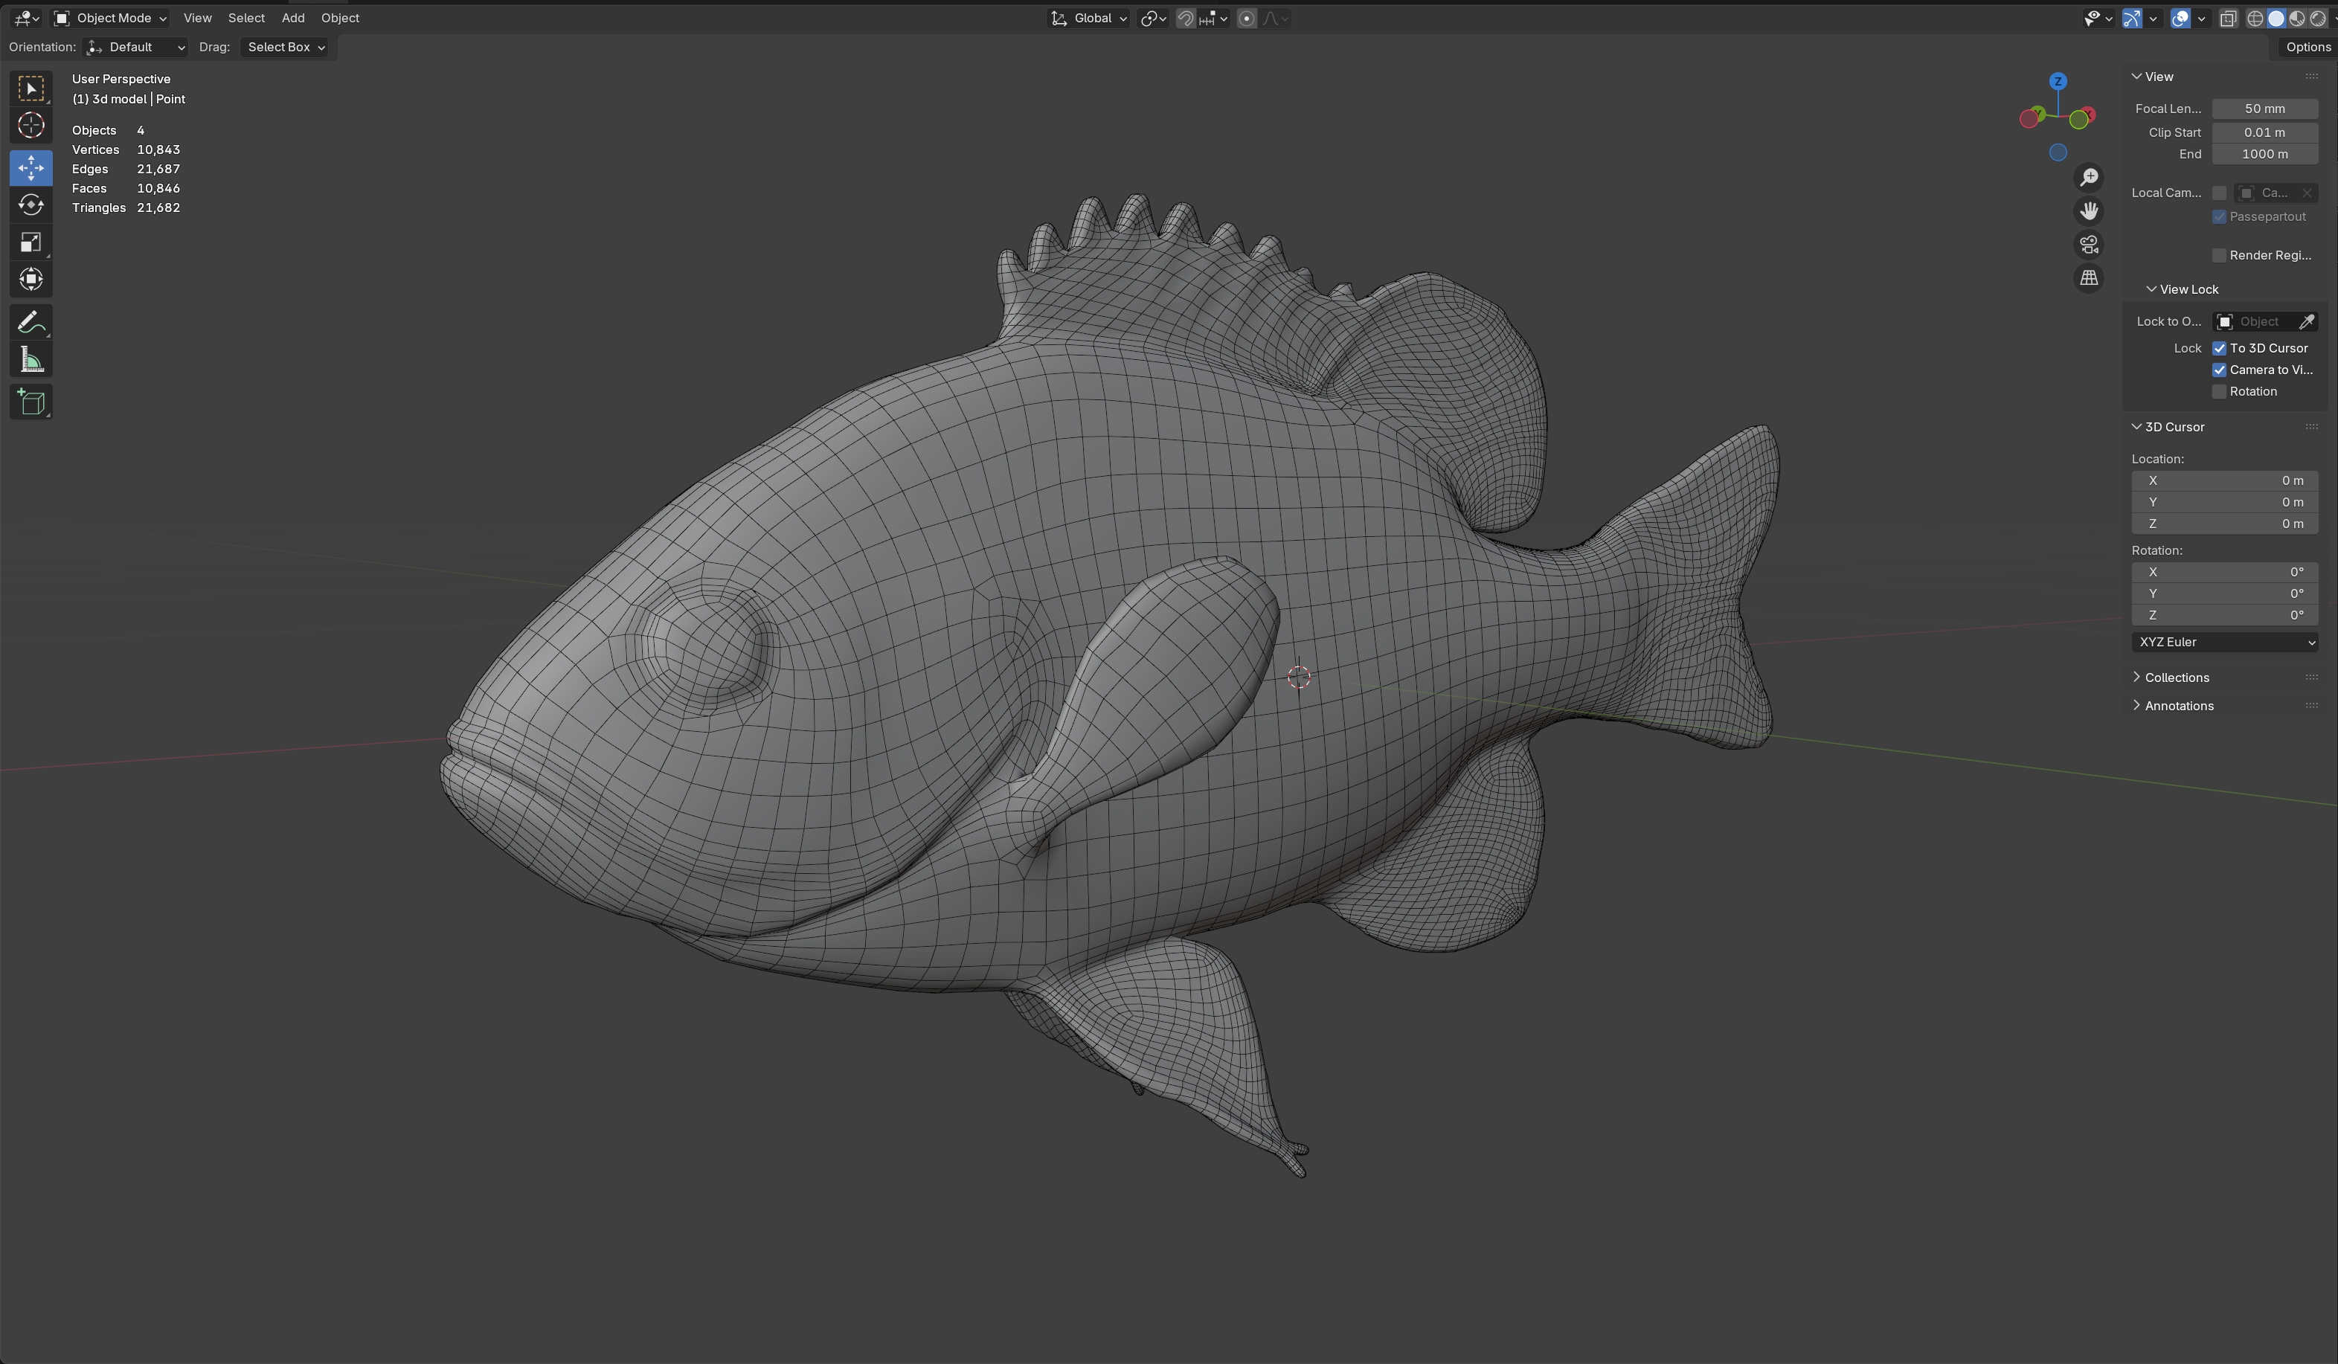The height and width of the screenshot is (1364, 2338).
Task: Open the XYZ Euler rotation mode dropdown
Action: tap(2224, 642)
